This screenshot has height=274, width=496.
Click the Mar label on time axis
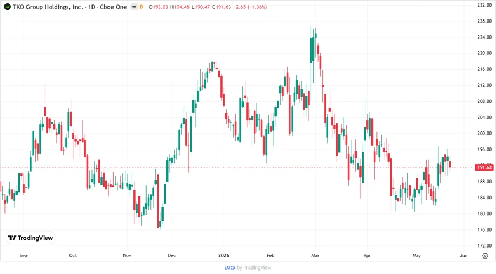click(x=315, y=256)
